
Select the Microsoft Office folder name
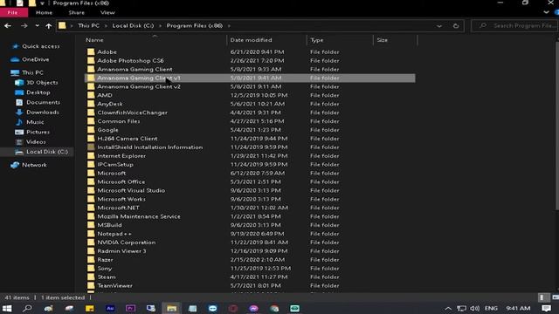point(121,182)
